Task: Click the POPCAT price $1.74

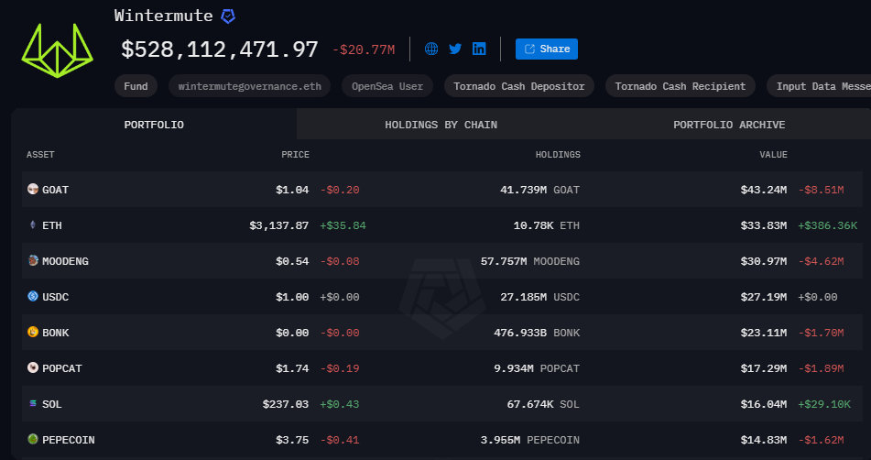Action: [292, 368]
